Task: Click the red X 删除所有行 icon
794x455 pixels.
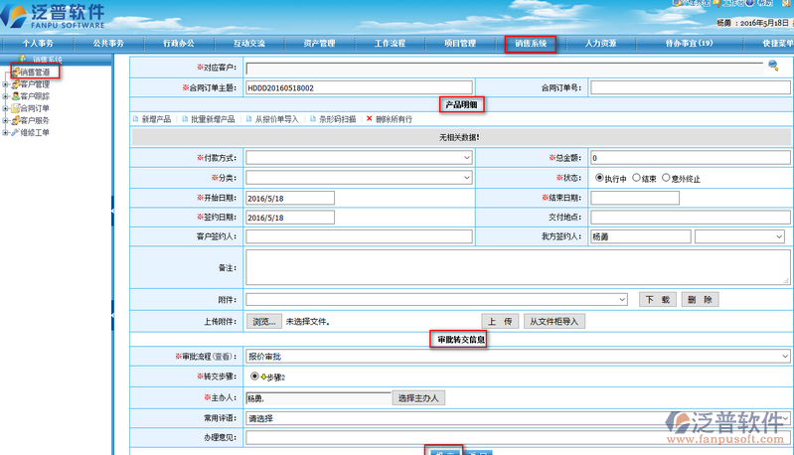Action: click(x=370, y=118)
